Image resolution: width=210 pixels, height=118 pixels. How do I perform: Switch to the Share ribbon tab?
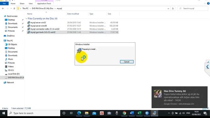coord(22,4)
